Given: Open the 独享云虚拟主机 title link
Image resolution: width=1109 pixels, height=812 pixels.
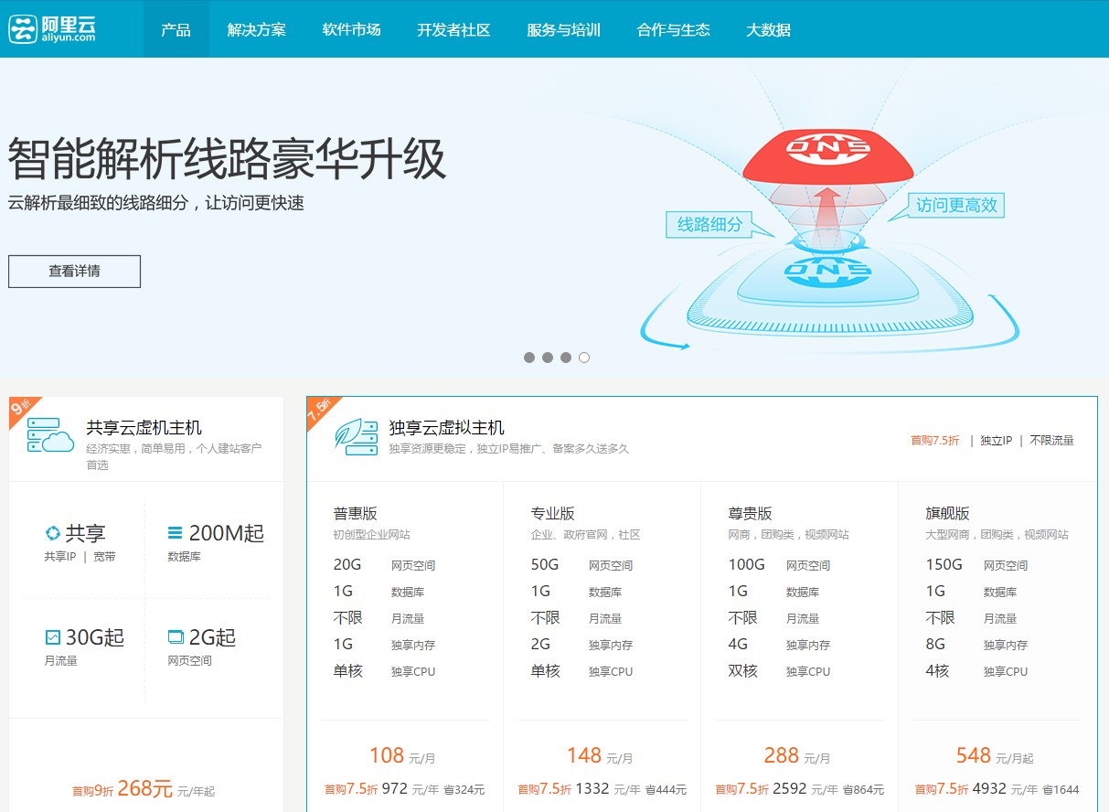Looking at the screenshot, I should click(x=446, y=428).
